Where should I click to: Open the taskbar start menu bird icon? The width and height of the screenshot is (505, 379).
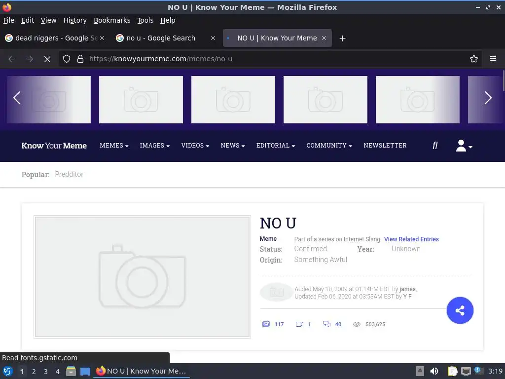[8, 371]
